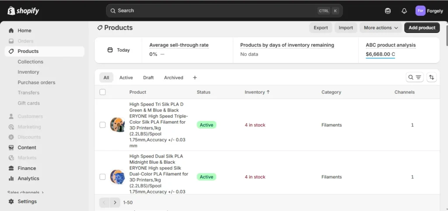Click the Add product button
Screen dimensions: 448x211
pos(422,28)
